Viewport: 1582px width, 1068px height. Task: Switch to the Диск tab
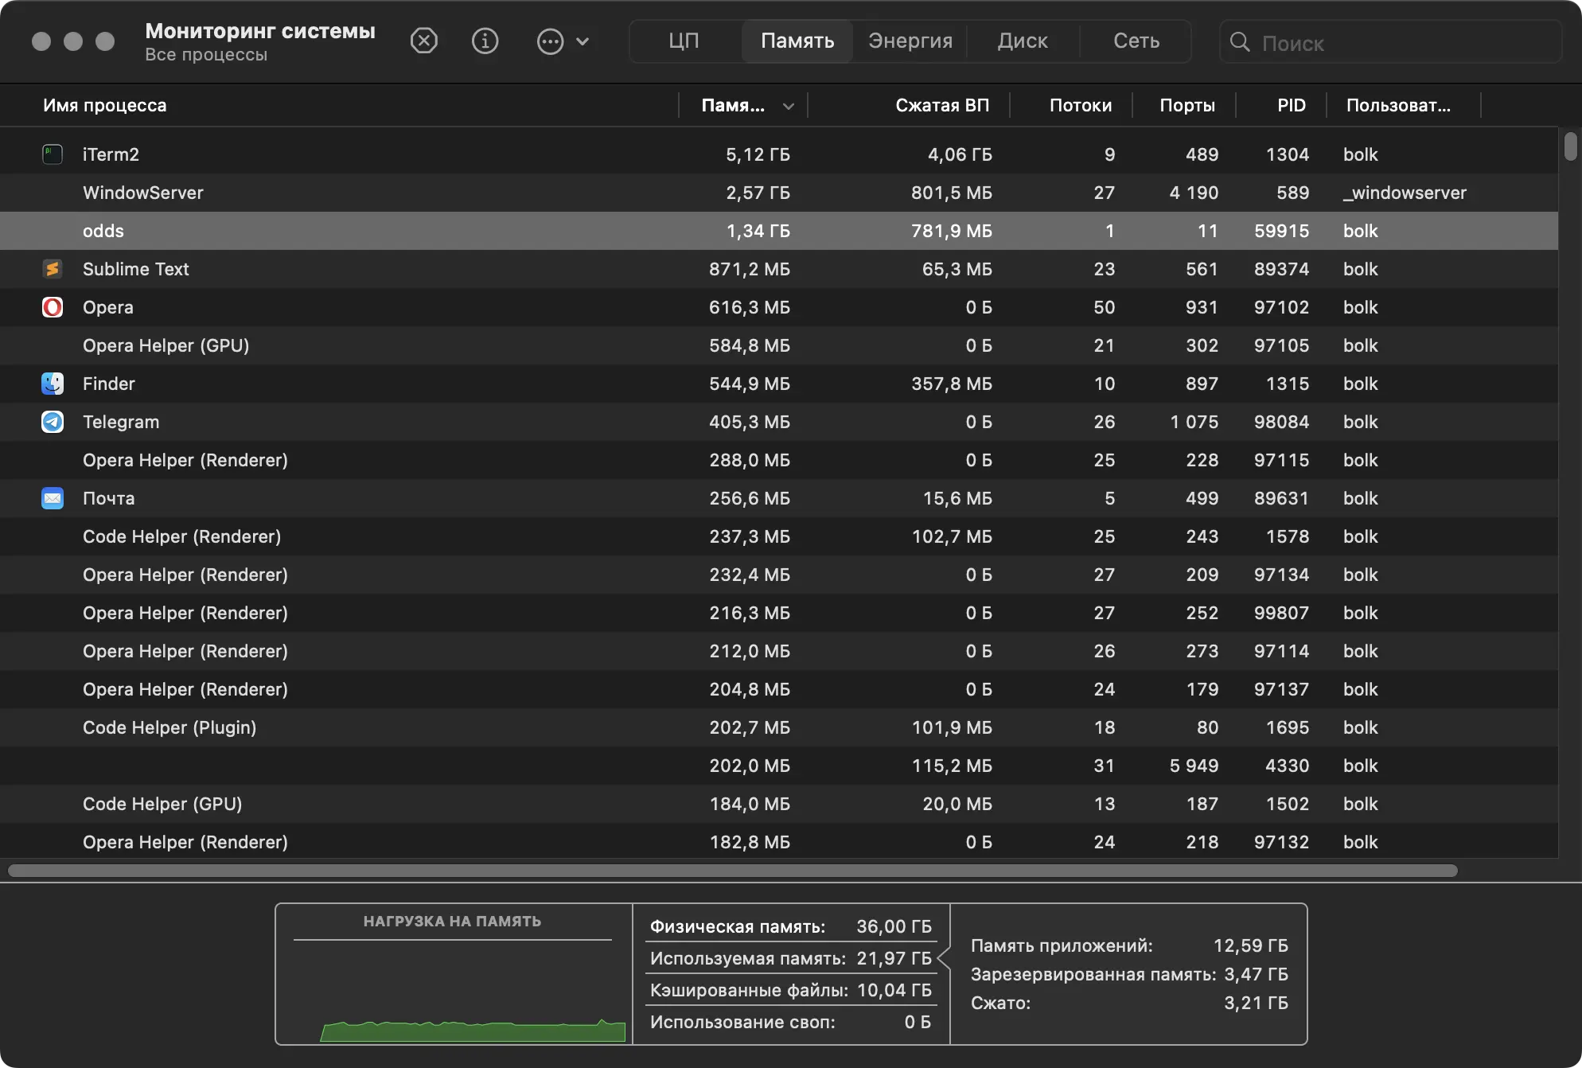click(1023, 41)
